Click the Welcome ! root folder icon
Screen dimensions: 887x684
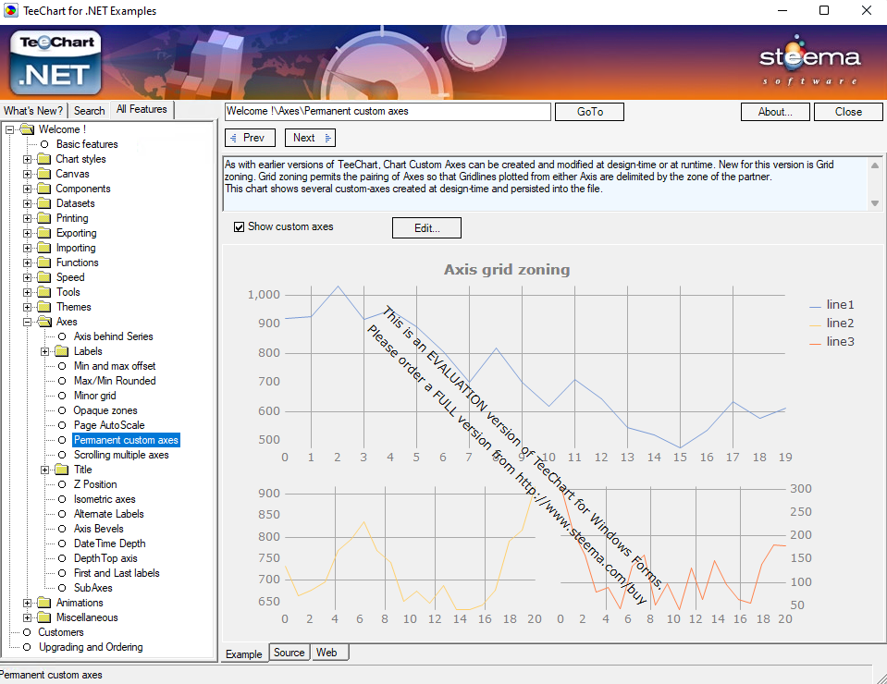click(x=27, y=129)
